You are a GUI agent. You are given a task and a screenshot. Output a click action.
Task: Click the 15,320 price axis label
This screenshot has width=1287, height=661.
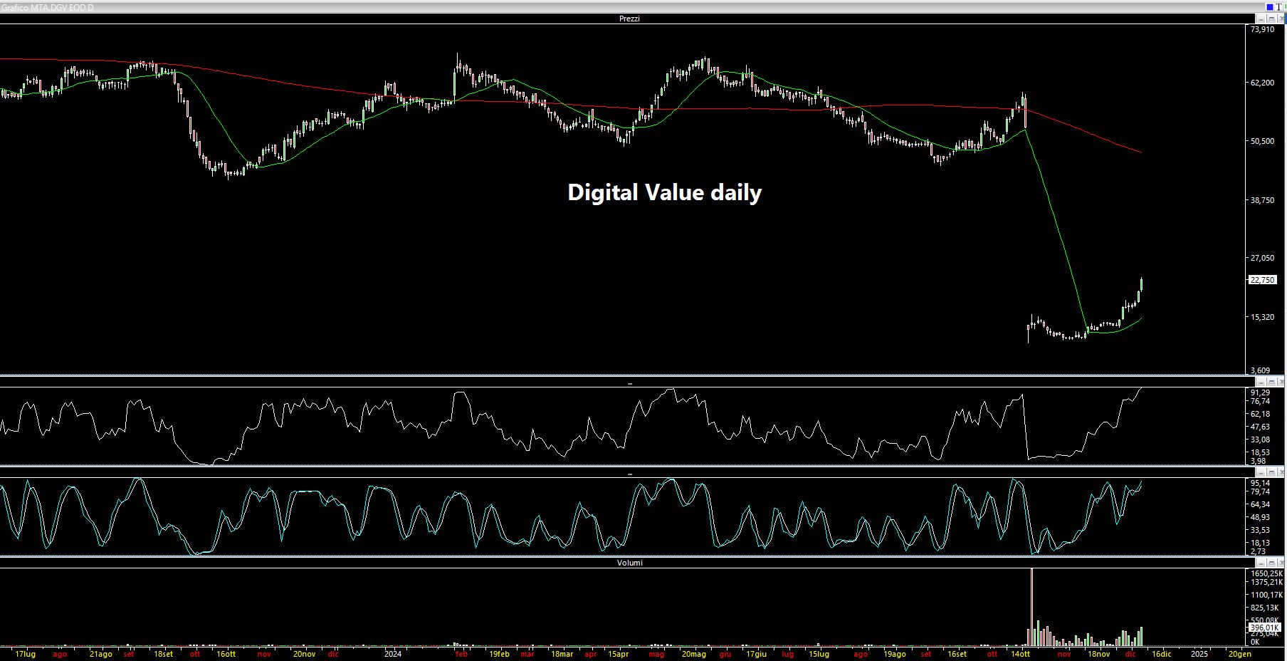1263,317
